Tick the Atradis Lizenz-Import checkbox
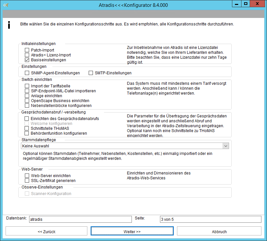Image resolution: width=267 pixels, height=241 pixels. click(27, 55)
